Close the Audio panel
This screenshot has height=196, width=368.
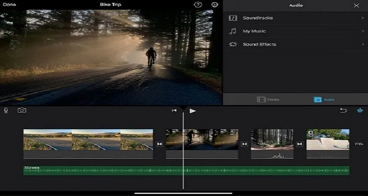(356, 5)
